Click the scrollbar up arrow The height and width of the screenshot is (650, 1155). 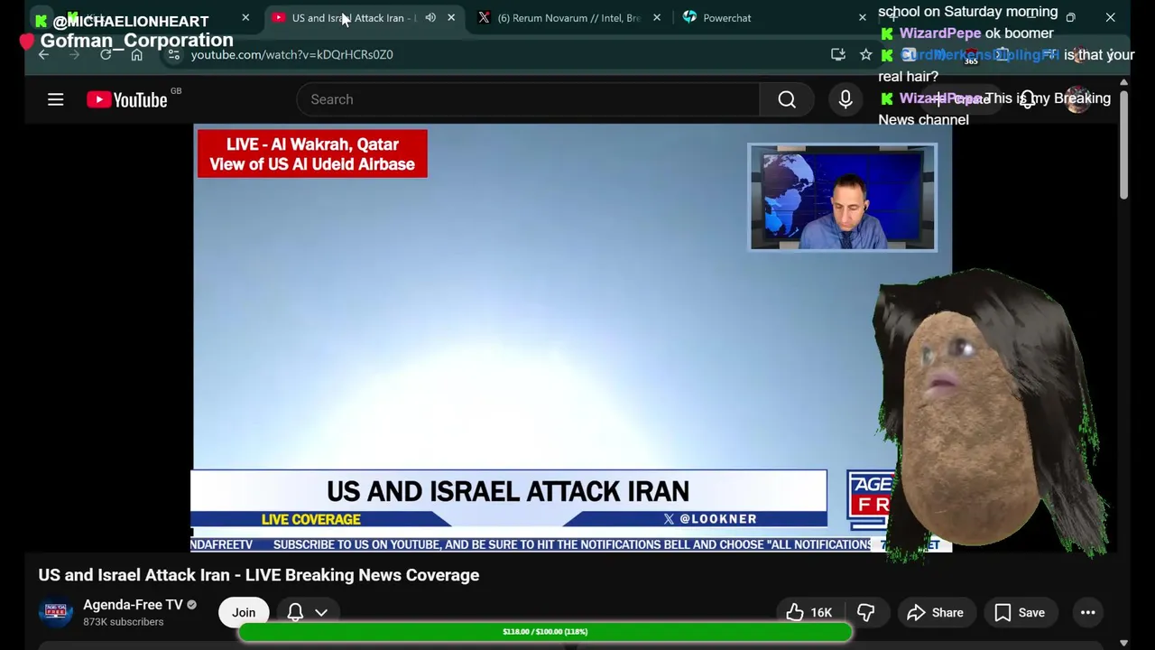(x=1123, y=82)
